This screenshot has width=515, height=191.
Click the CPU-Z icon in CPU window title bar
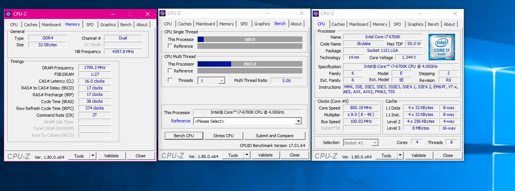[x=316, y=14]
